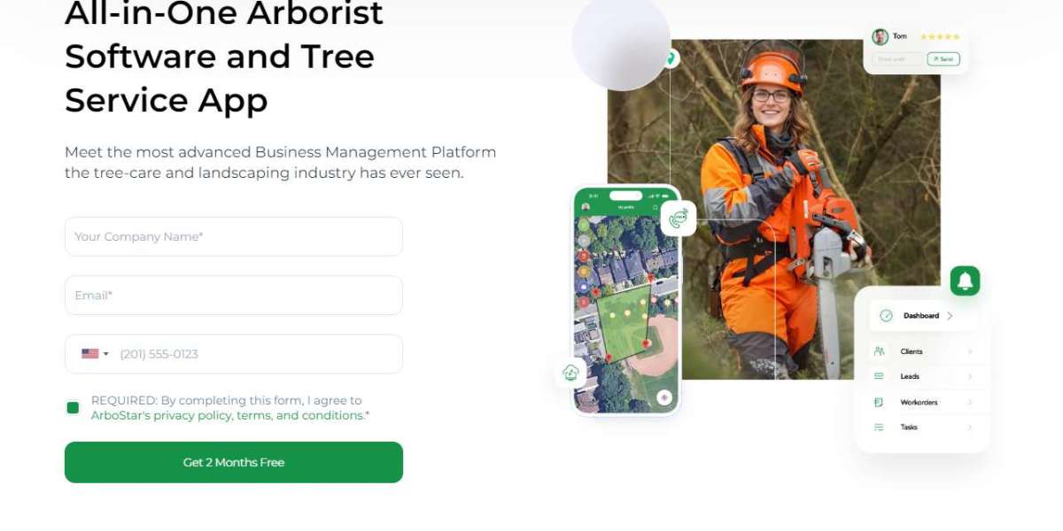Open the US flag country code dropdown
Screen dimensions: 1063x531
tap(95, 354)
